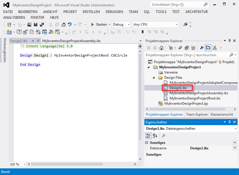The height and width of the screenshot is (175, 239).
Task: Click the Open File icon
Action: [x=29, y=25]
